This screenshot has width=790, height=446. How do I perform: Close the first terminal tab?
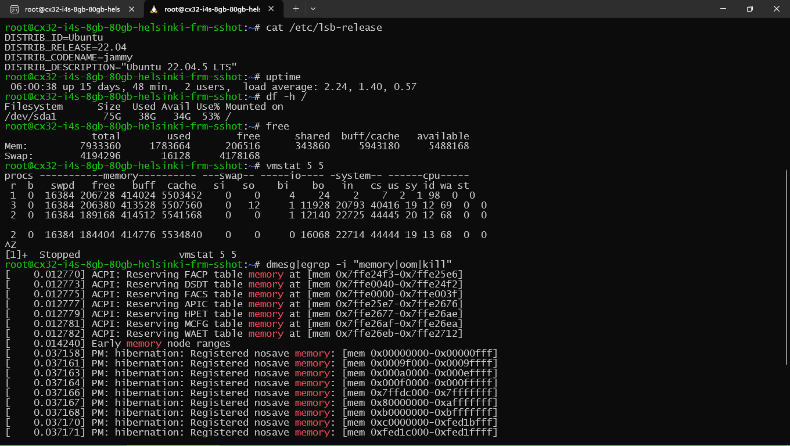[132, 9]
